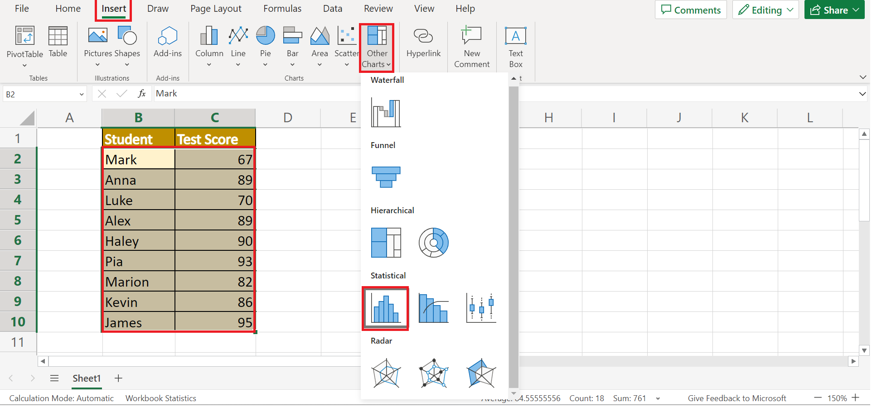Image resolution: width=872 pixels, height=407 pixels.
Task: Click the zoom in plus button
Action: pos(856,398)
